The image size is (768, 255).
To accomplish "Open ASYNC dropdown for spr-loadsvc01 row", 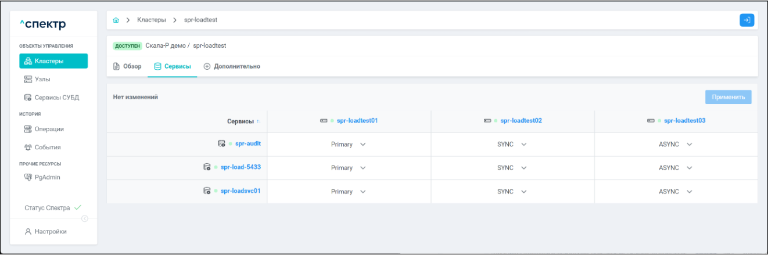I will [x=676, y=192].
